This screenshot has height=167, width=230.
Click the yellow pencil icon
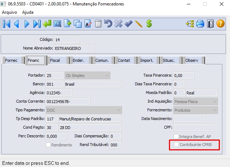coord(138,24)
